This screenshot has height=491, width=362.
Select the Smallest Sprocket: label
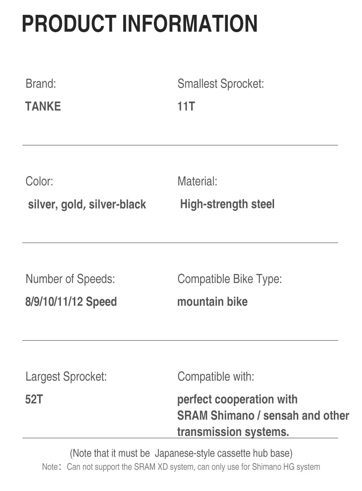pyautogui.click(x=221, y=84)
